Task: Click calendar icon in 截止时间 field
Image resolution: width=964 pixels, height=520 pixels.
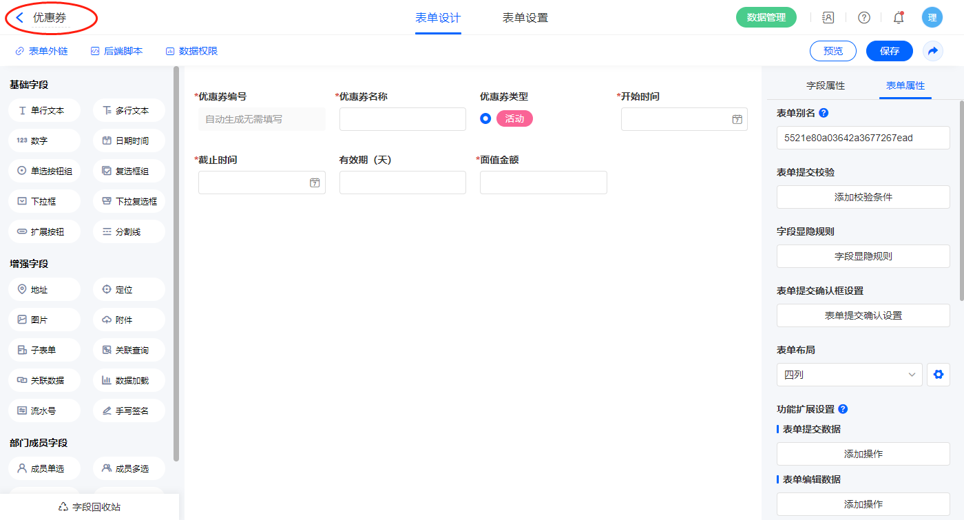Action: [x=315, y=183]
